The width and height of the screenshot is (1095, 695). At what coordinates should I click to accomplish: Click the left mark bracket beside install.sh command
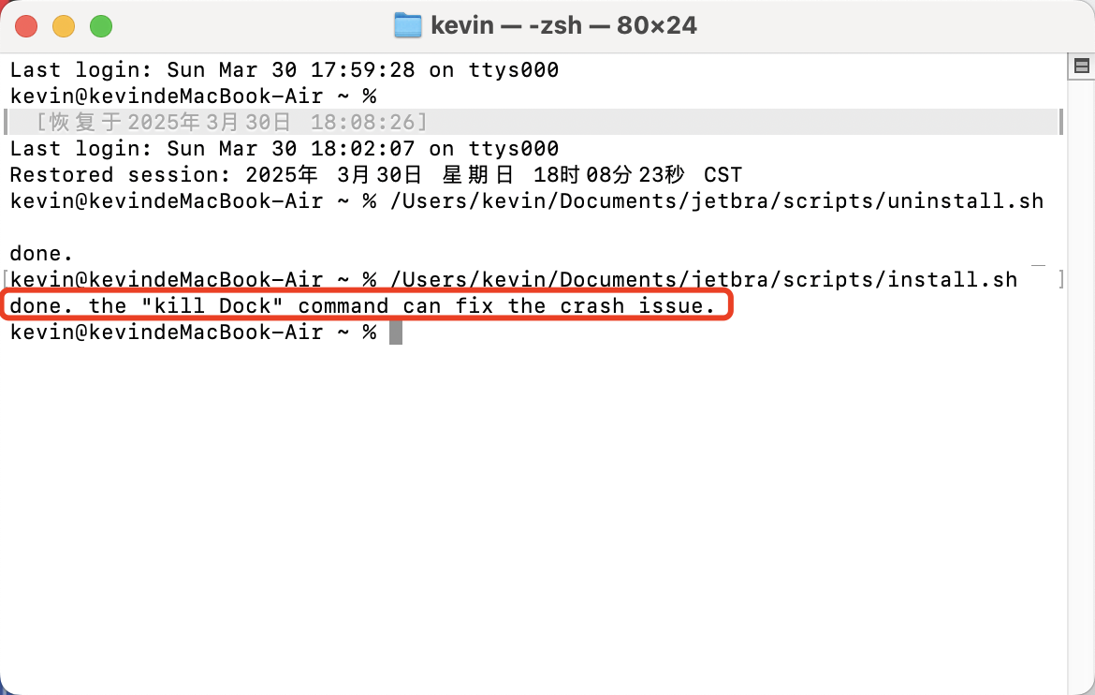6,280
